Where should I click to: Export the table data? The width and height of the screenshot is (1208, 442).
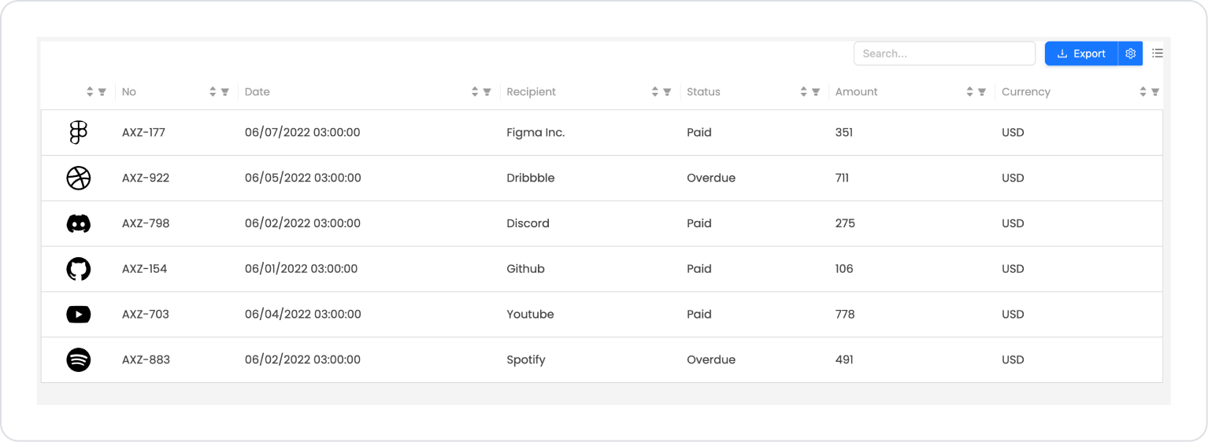coord(1081,53)
